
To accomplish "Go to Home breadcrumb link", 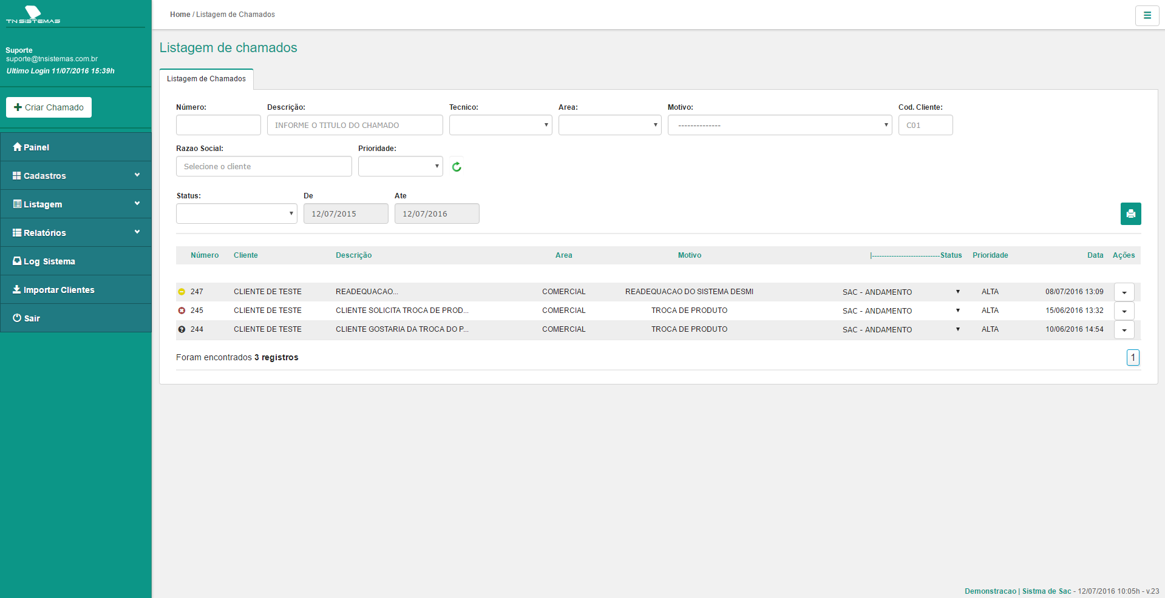I will [180, 15].
